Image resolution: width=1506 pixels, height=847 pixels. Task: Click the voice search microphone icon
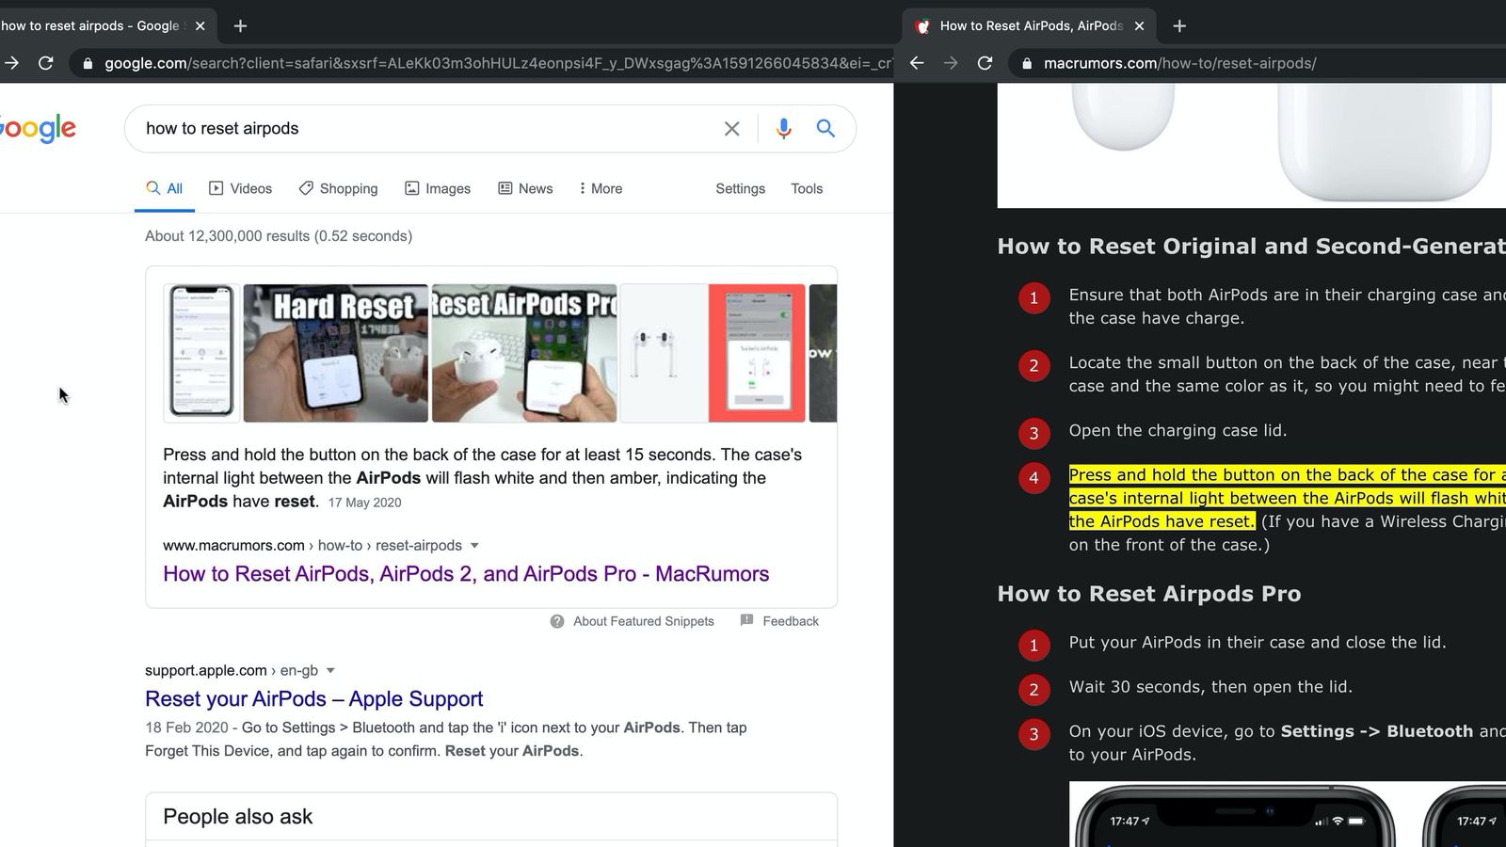tap(783, 129)
